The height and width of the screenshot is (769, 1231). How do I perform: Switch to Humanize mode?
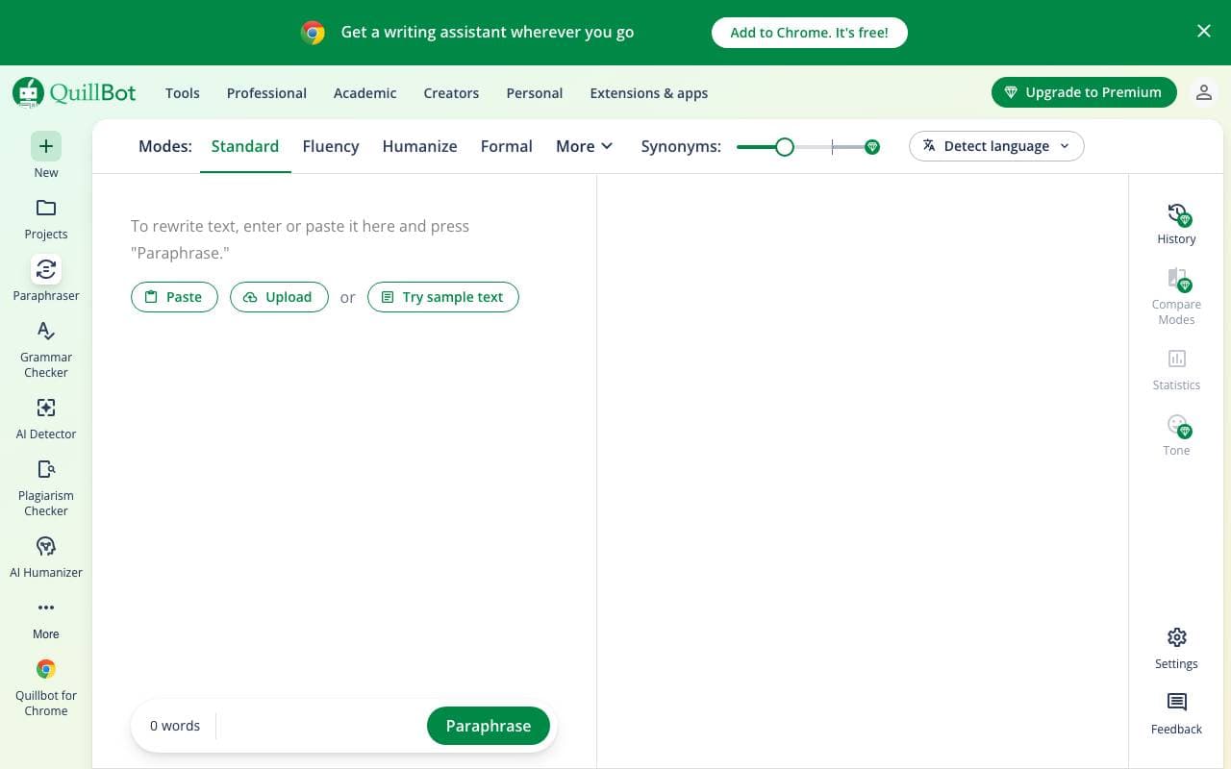[x=419, y=146]
